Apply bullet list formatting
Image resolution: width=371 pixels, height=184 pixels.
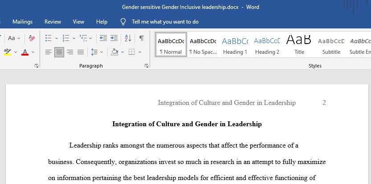[49, 38]
